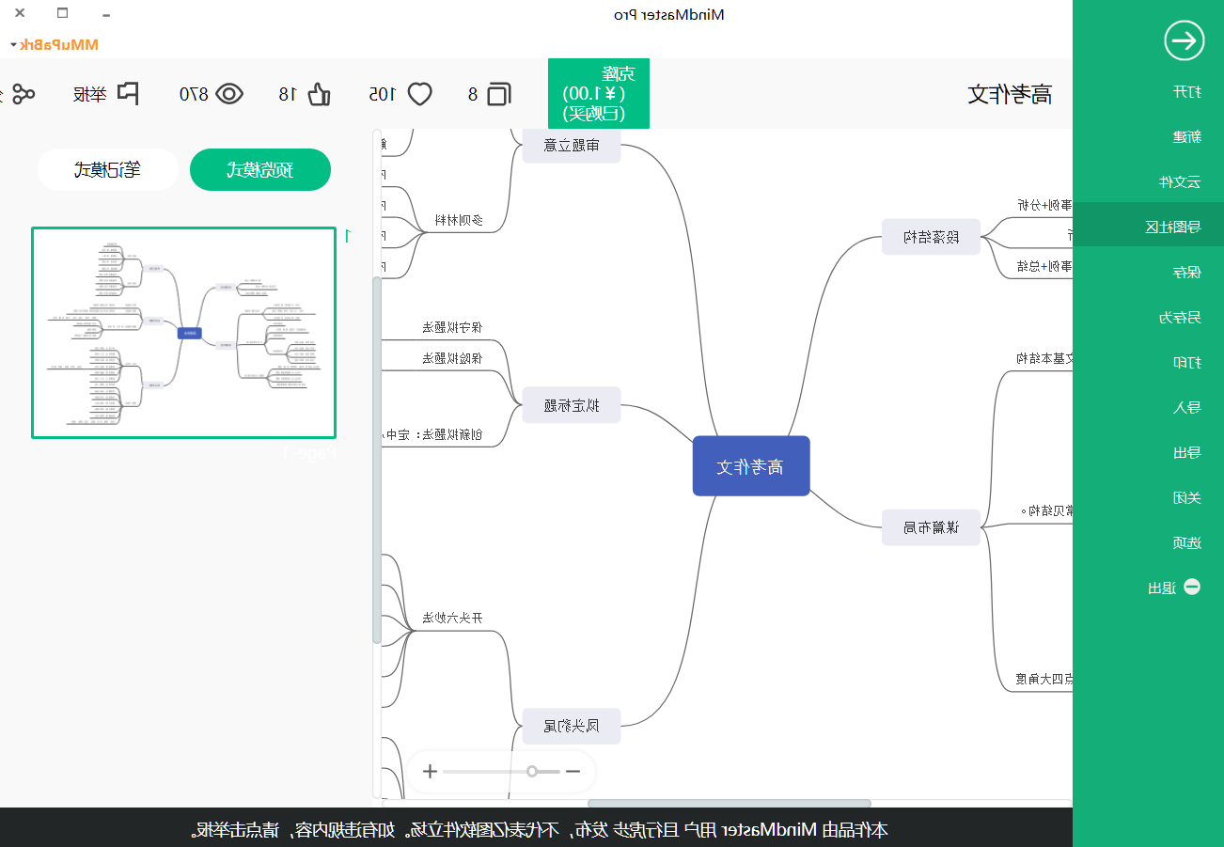Click the 保险拟题法 branch text
Image resolution: width=1224 pixels, height=847 pixels.
452,358
